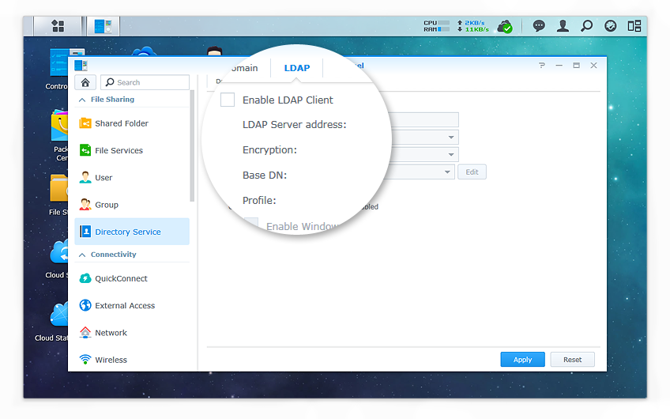Image resolution: width=670 pixels, height=419 pixels.
Task: Click the User icon in sidebar
Action: [85, 177]
